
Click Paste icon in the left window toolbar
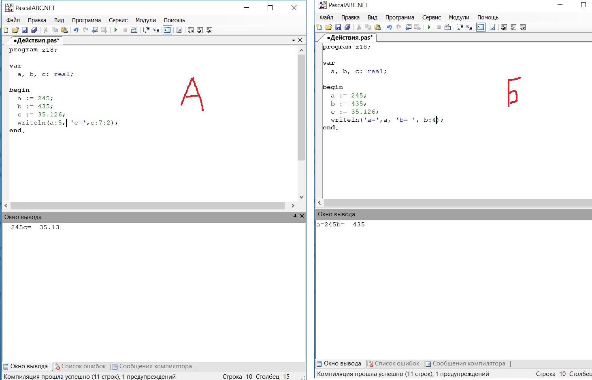tap(64, 30)
